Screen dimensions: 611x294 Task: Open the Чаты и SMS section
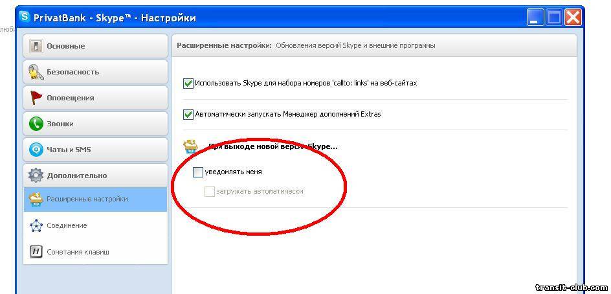point(96,150)
